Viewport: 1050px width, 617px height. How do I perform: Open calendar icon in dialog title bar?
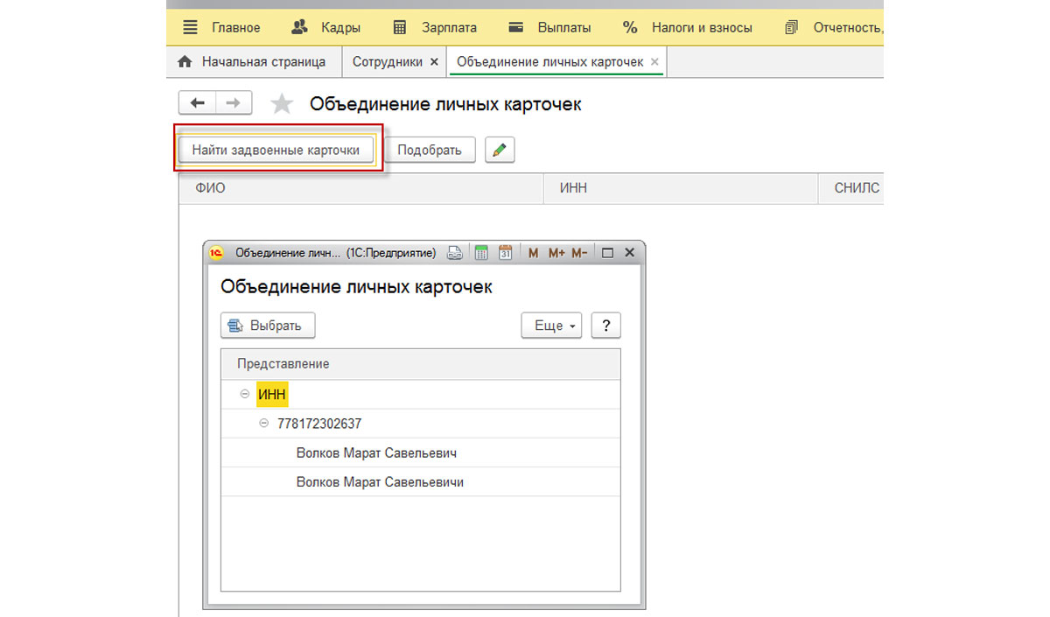pos(505,253)
